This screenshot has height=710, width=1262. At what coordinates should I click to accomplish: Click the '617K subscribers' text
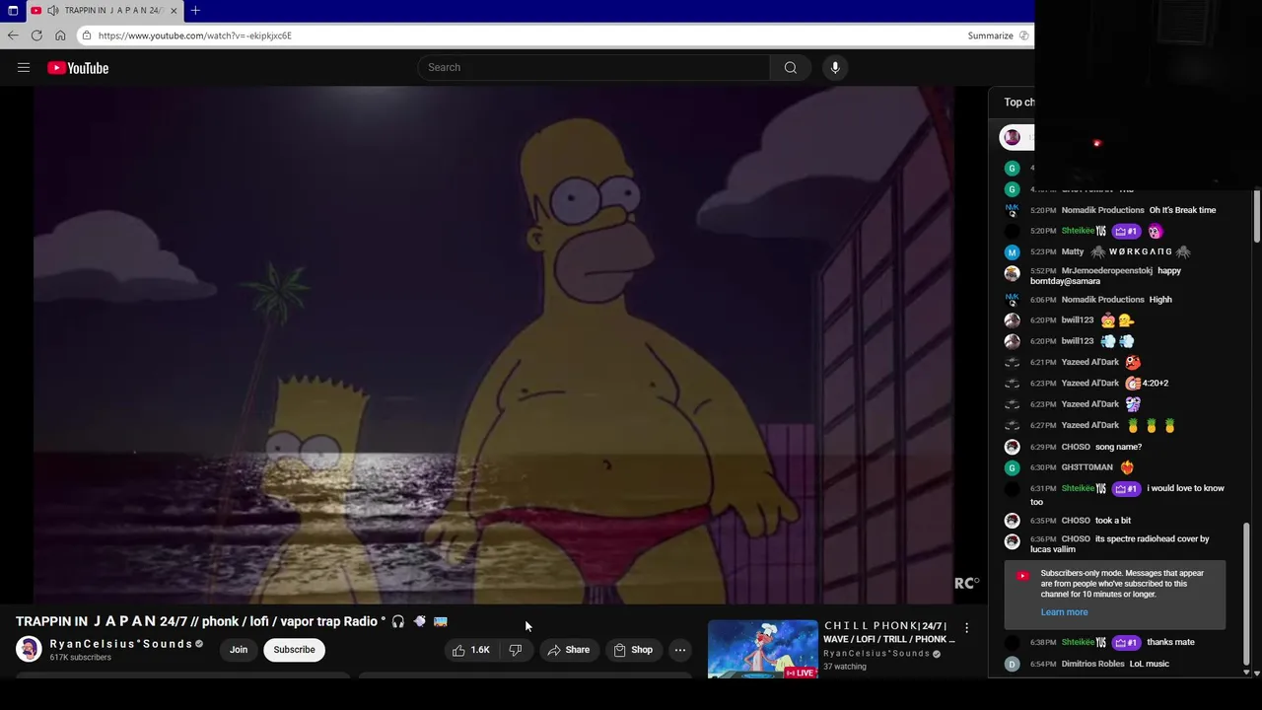point(80,658)
